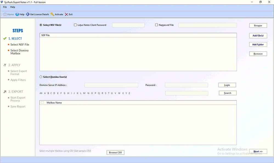Click the Get sample CSV link
Screen dimensions: 274x163
point(83,151)
